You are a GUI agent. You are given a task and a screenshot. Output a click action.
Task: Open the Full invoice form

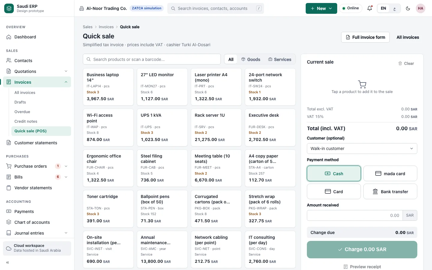click(365, 37)
